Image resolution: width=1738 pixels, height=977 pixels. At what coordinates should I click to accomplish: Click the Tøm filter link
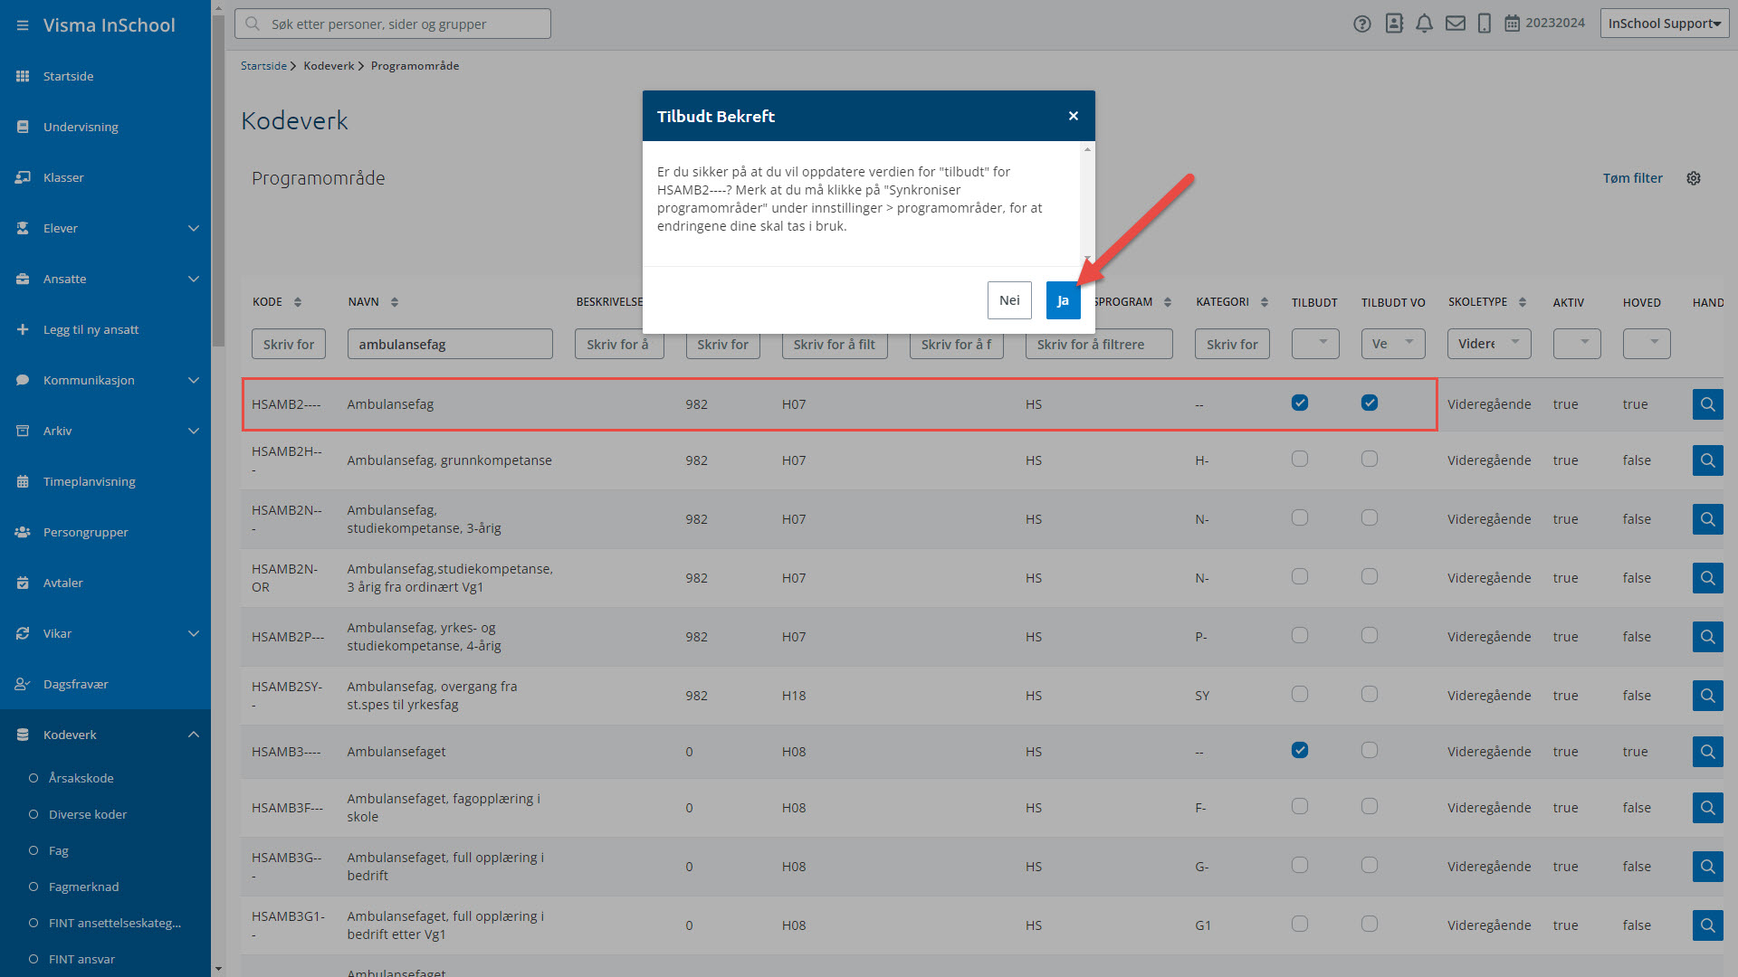(x=1632, y=178)
